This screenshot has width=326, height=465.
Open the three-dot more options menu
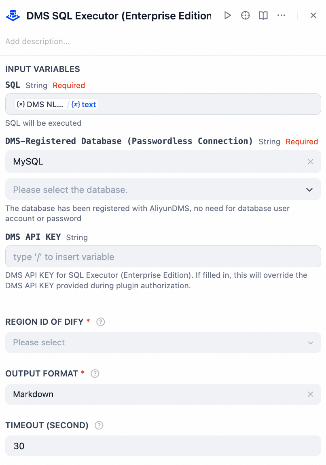pos(282,15)
